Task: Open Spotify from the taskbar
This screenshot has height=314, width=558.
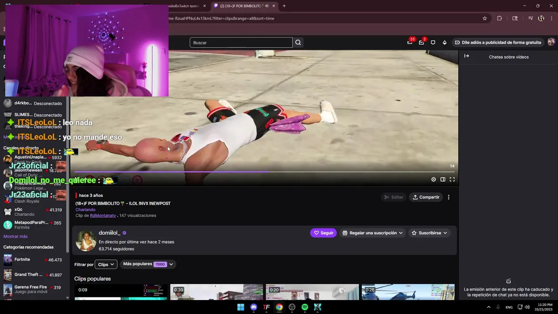Action: (x=305, y=307)
